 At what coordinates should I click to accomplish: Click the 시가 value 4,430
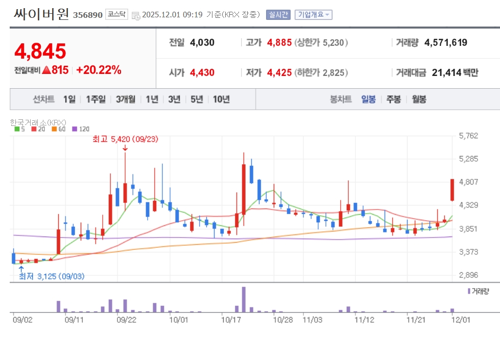click(202, 72)
